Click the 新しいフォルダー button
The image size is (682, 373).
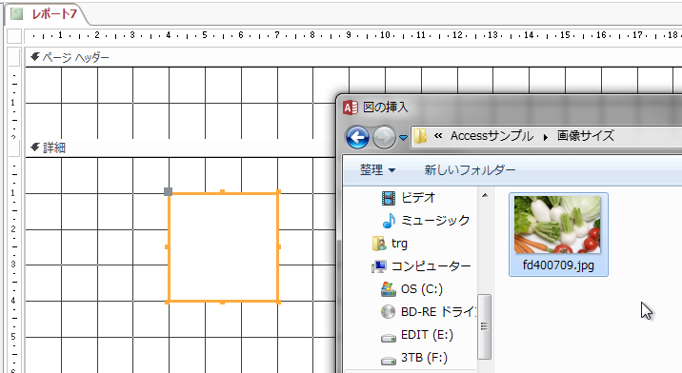coord(470,169)
